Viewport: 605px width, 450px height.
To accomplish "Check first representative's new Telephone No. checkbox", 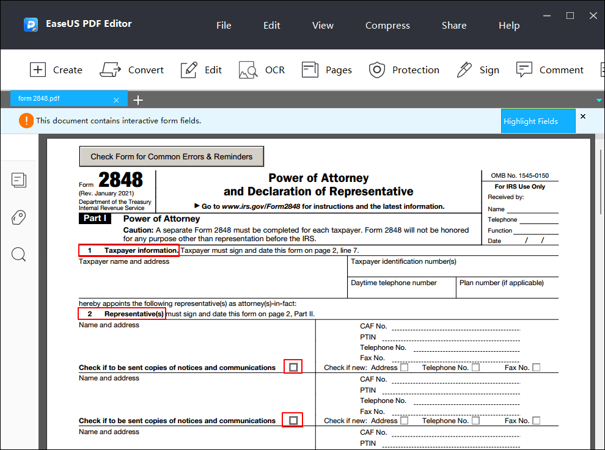I will [x=475, y=368].
